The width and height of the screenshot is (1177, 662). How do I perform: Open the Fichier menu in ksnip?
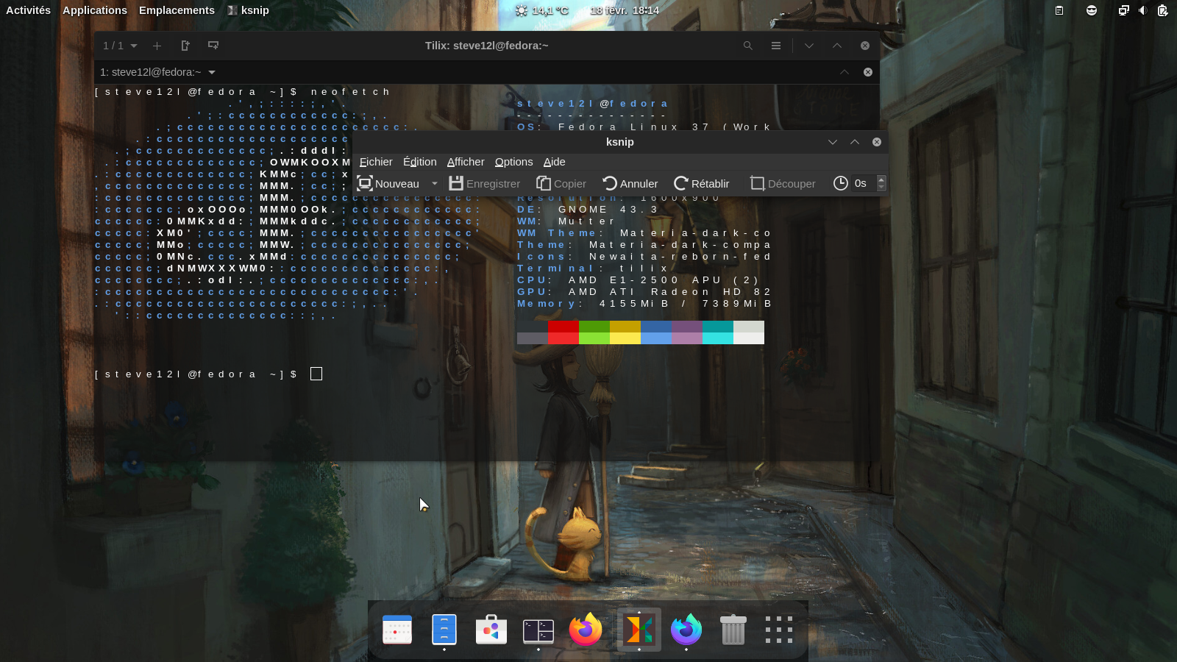pos(376,162)
